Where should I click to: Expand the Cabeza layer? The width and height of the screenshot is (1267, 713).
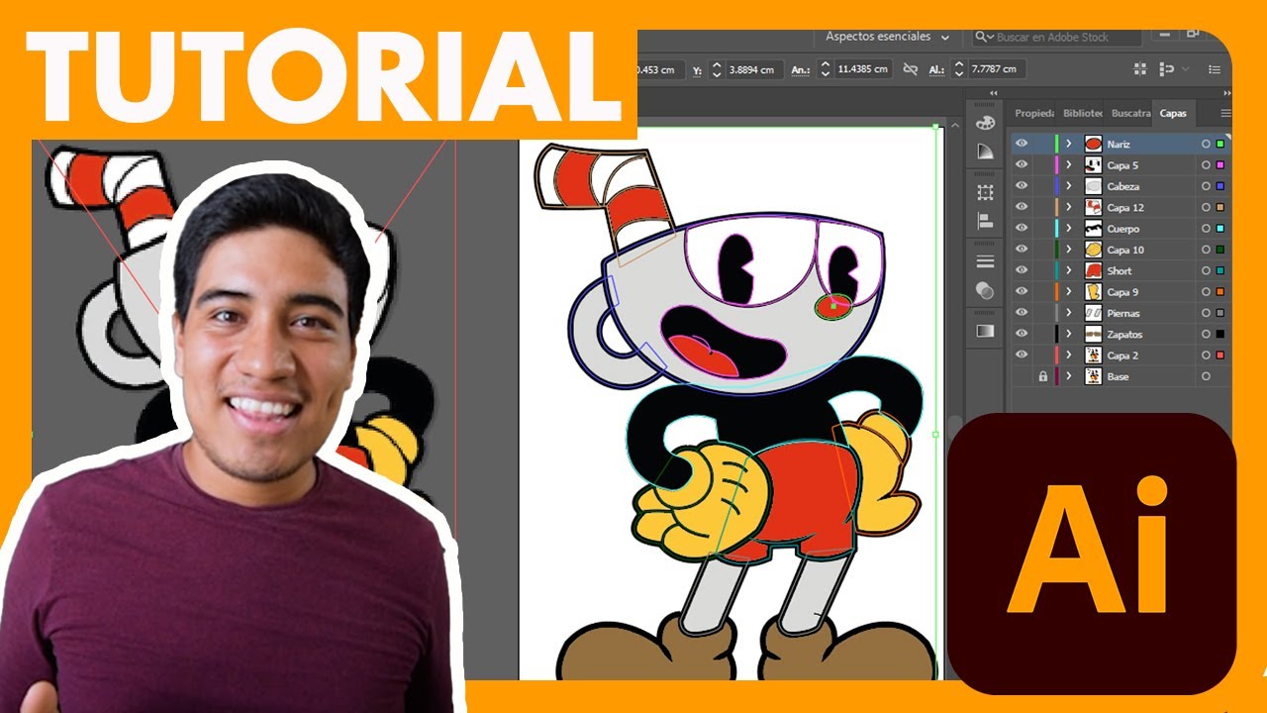click(x=1069, y=186)
